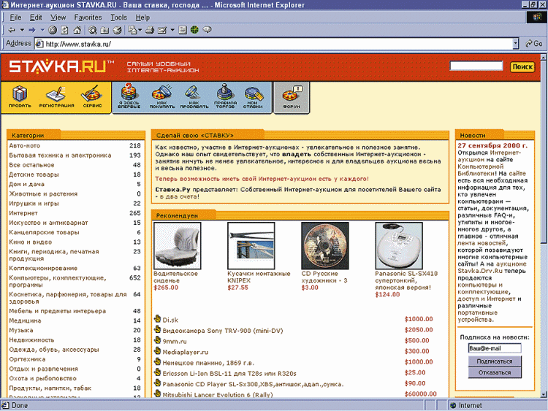Click the hand icon beside 9mm.ru listing

click(x=157, y=340)
